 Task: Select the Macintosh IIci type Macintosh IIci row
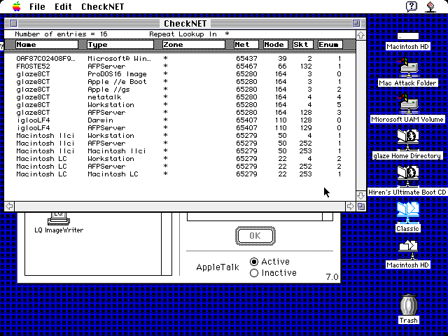coord(179,151)
